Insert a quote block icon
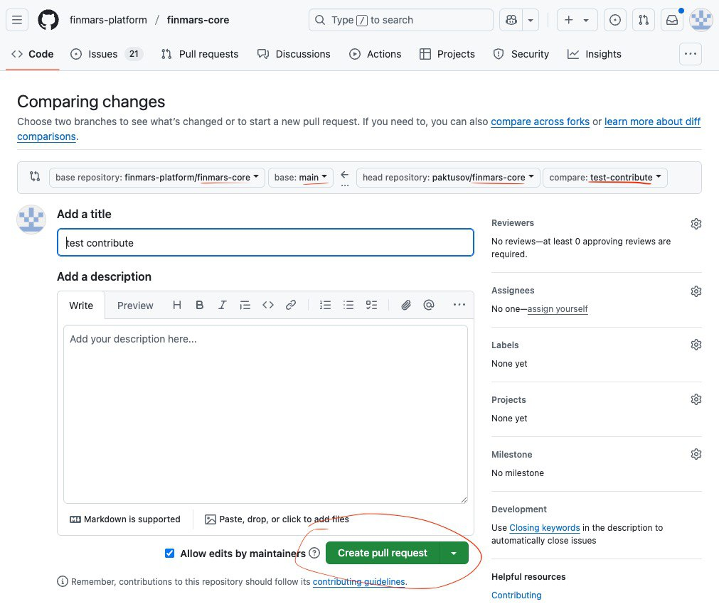The height and width of the screenshot is (604, 719). (x=245, y=306)
